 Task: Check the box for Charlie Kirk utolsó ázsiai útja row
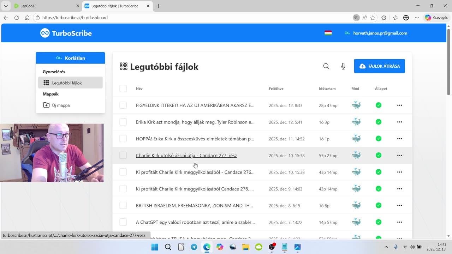[x=123, y=155]
